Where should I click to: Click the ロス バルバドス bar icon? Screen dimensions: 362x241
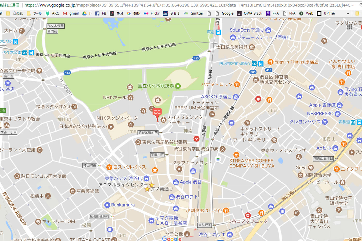[109, 167]
